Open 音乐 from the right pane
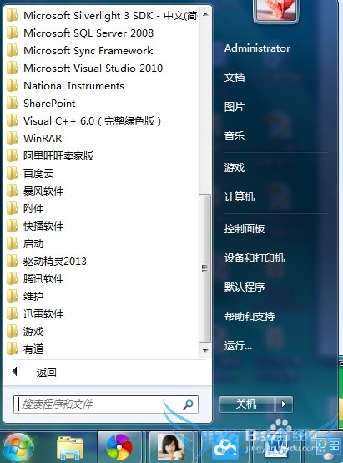343x463 pixels. coord(235,136)
